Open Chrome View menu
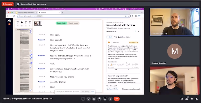Image resolution: width=201 pixels, height=103 pixels. (x=27, y=9)
